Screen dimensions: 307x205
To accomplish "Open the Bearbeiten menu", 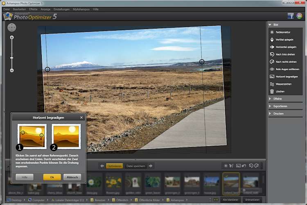I will tap(19, 9).
